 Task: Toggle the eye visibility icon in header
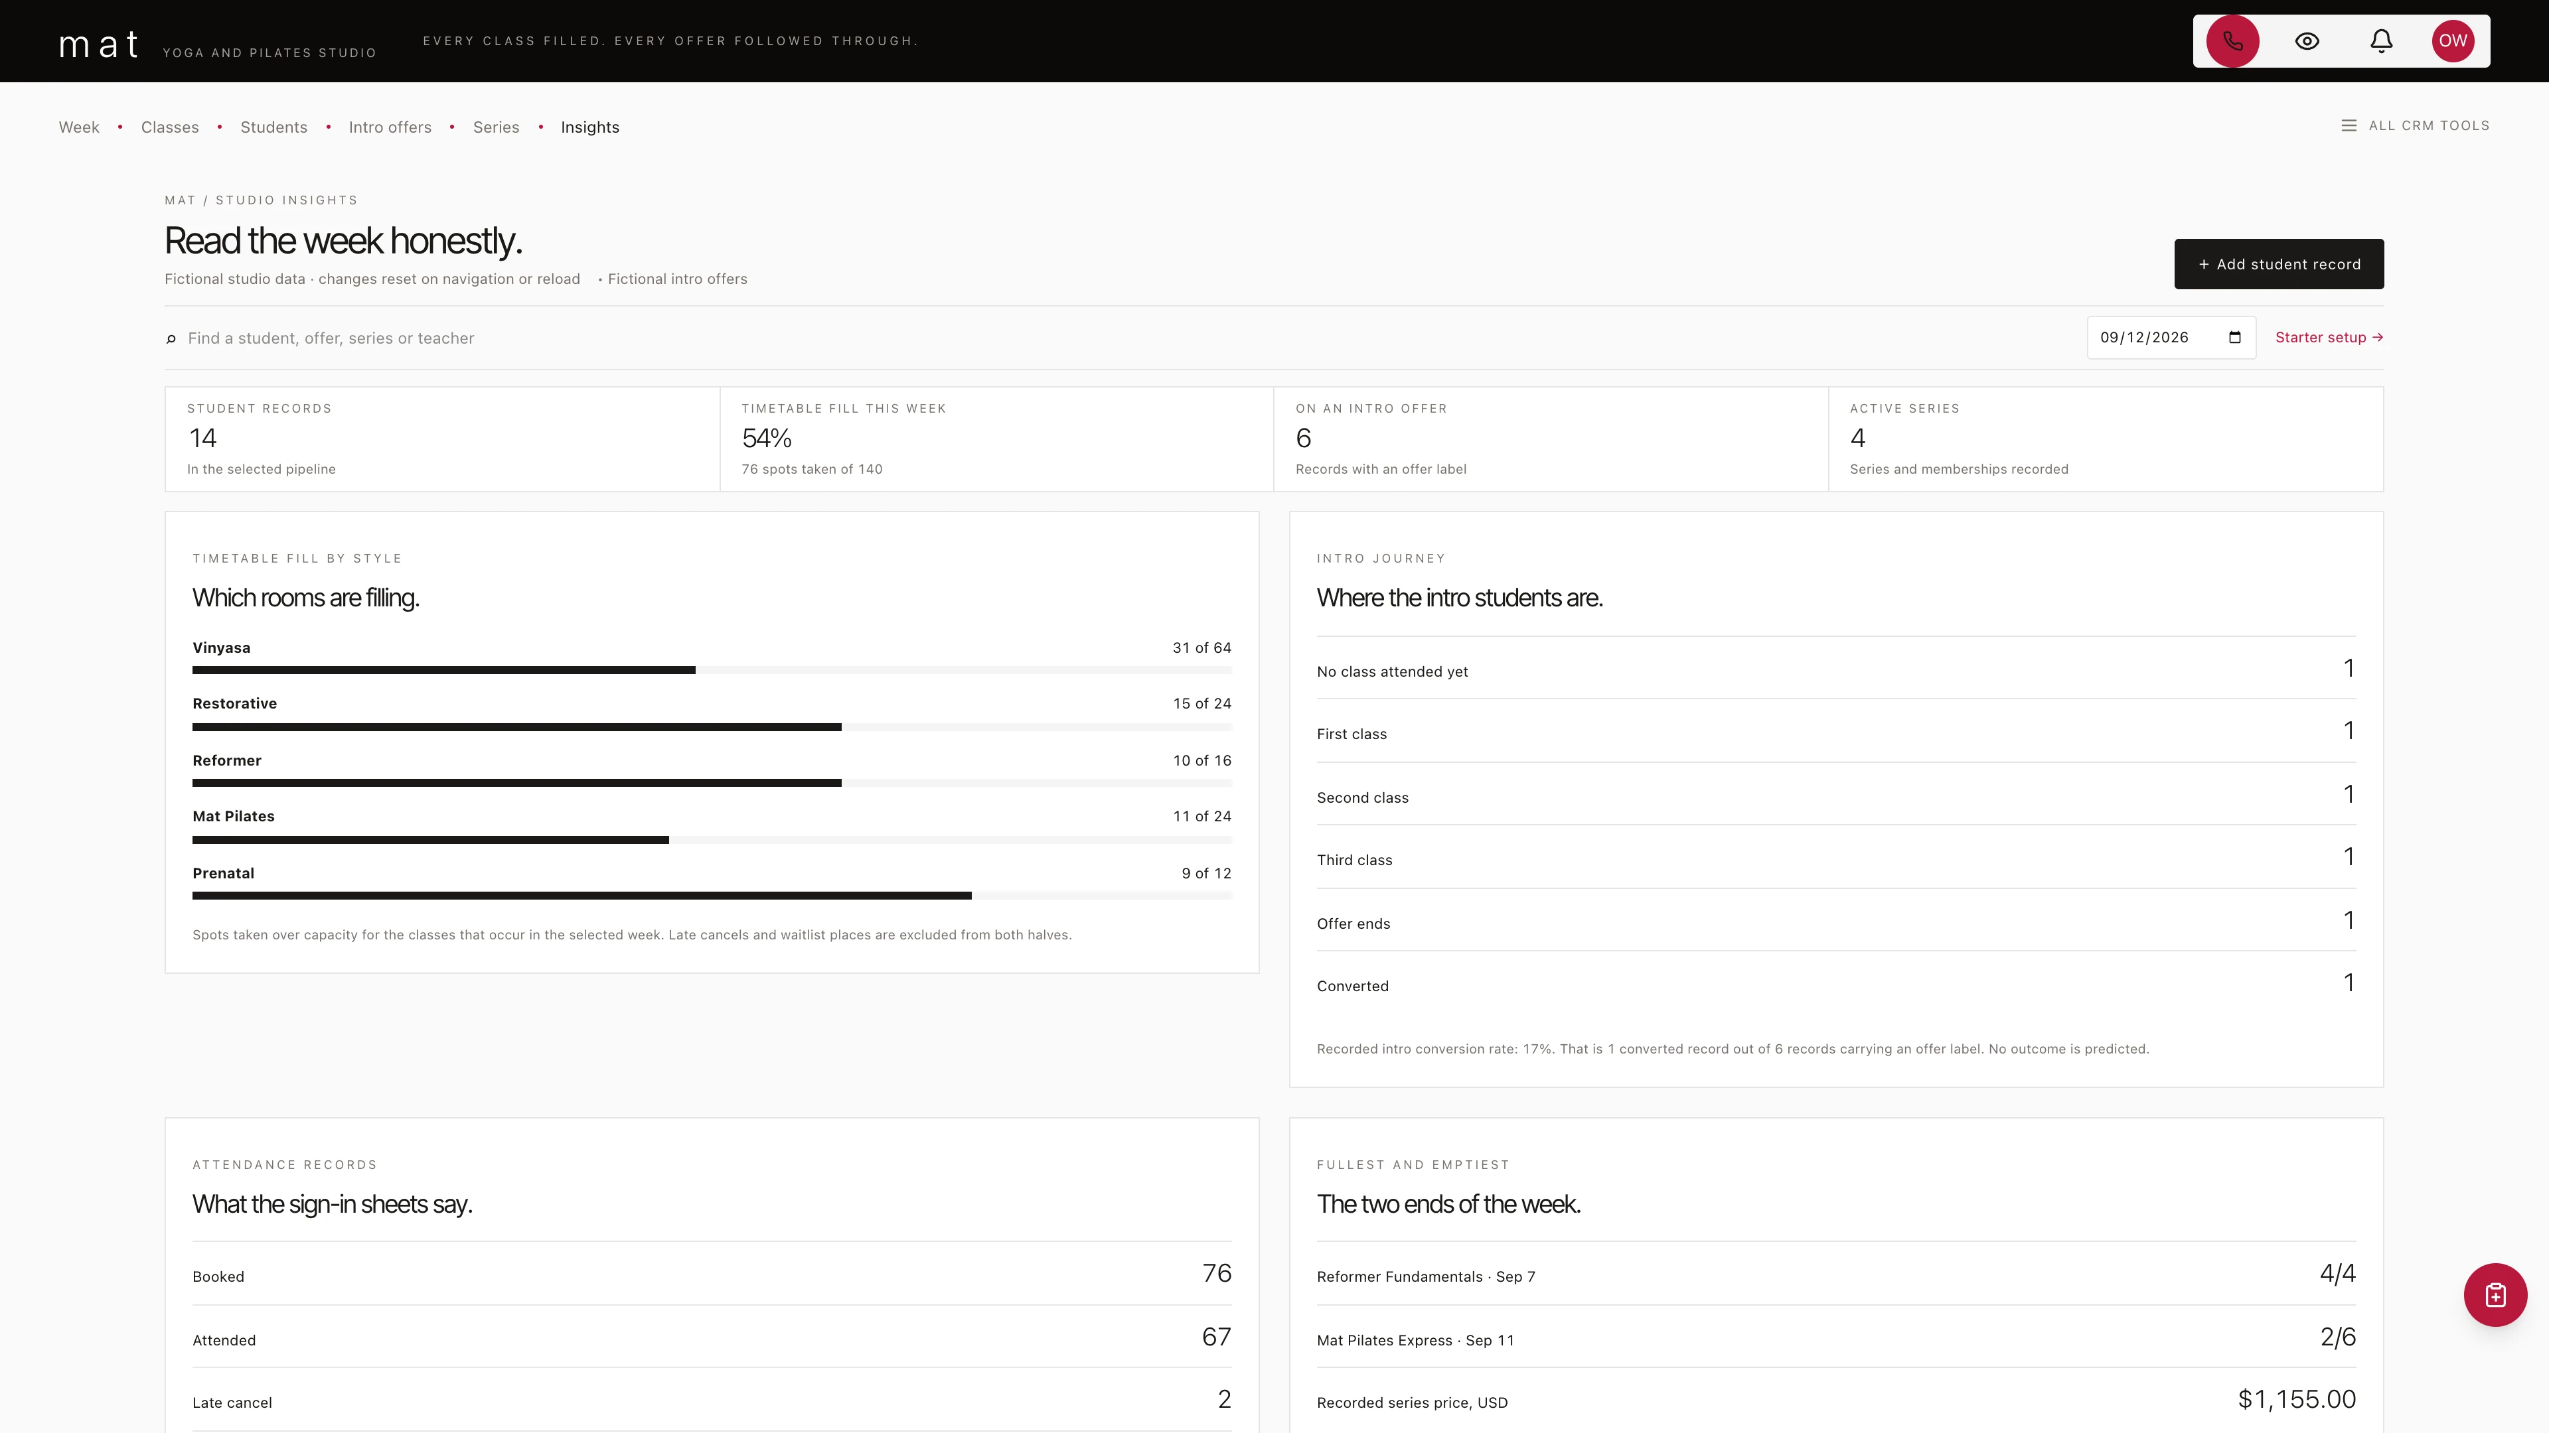click(x=2307, y=40)
